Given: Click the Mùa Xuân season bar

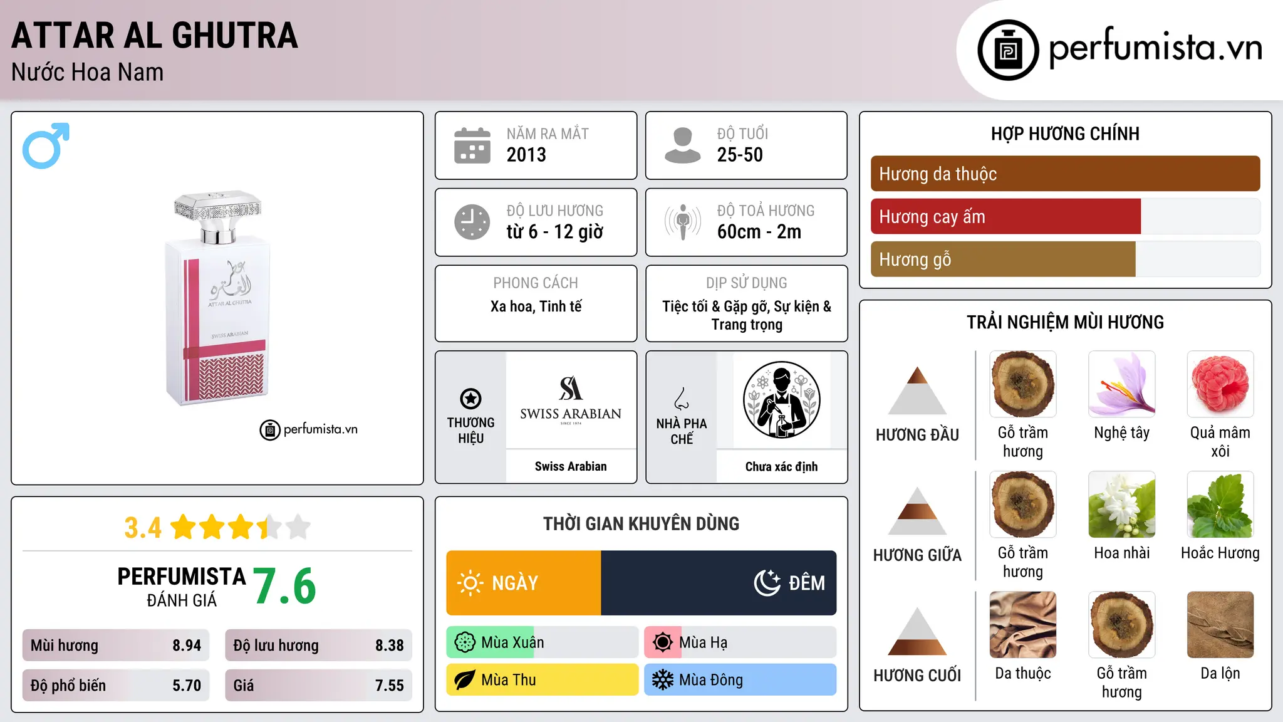Looking at the screenshot, I should coord(542,642).
